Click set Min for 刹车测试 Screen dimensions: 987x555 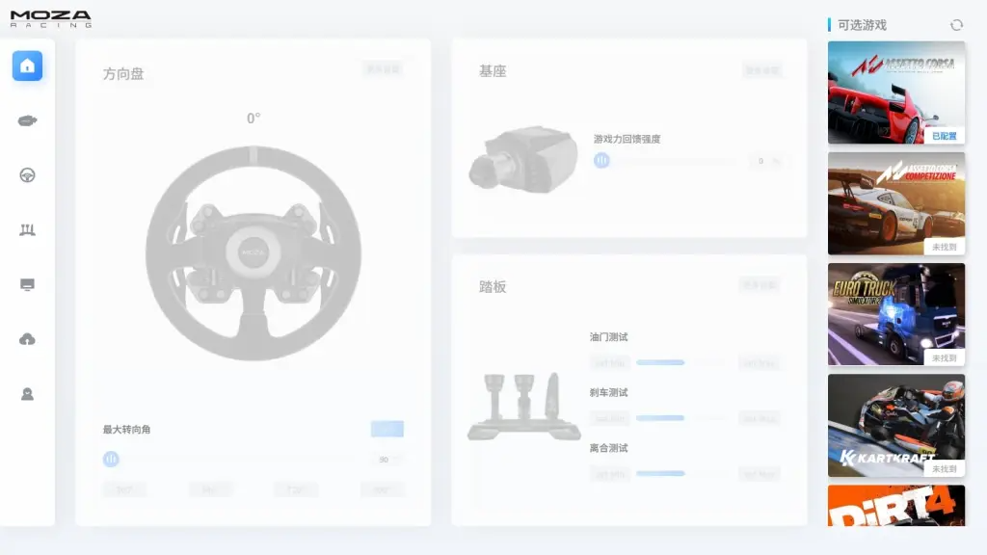point(609,418)
